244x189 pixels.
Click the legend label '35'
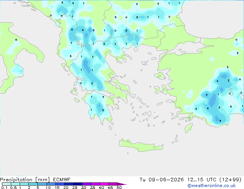[x=92, y=187]
